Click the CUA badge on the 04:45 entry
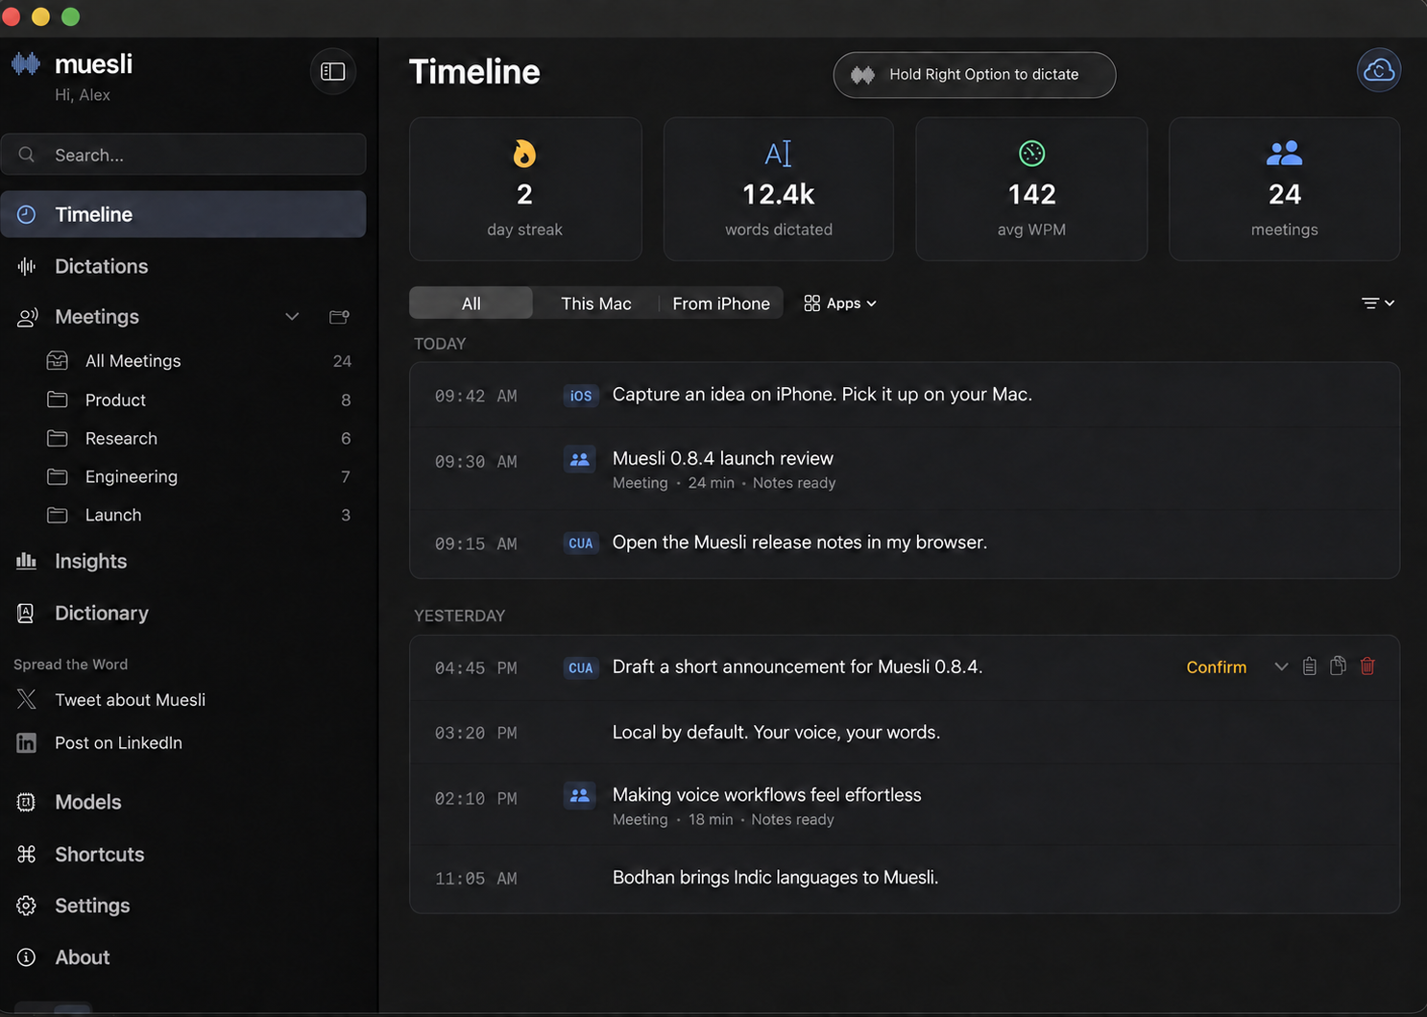 coord(581,668)
